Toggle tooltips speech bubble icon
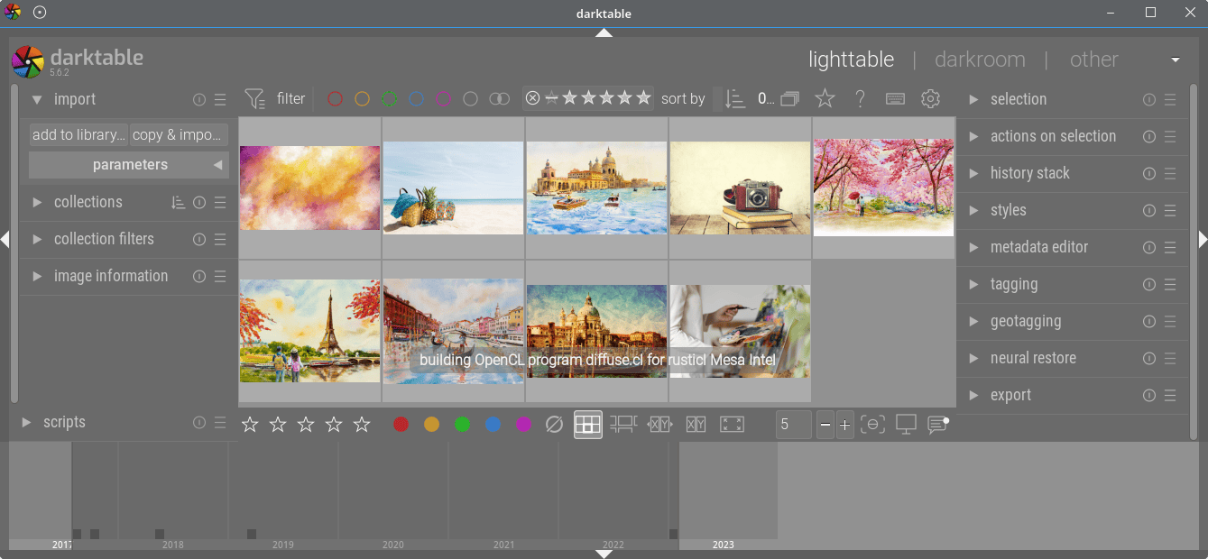 pyautogui.click(x=938, y=424)
